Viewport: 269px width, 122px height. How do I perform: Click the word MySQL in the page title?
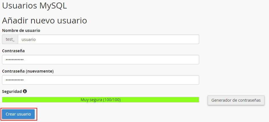(x=54, y=6)
